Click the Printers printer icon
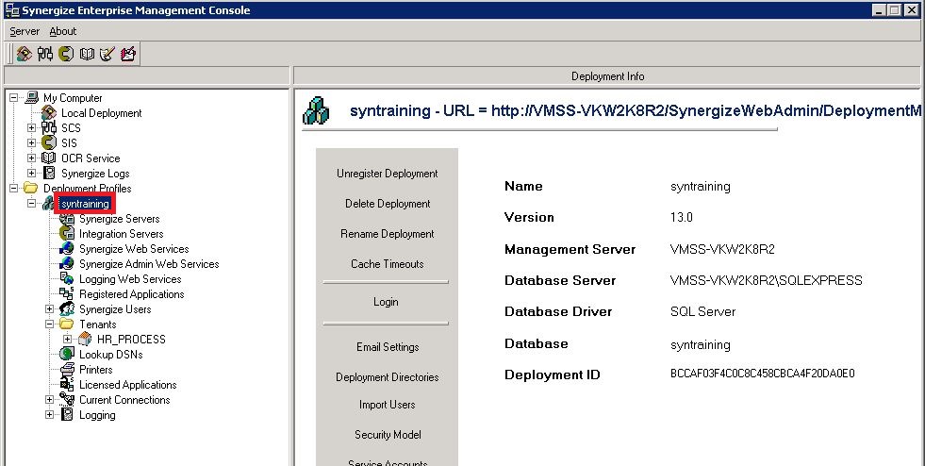 (67, 369)
